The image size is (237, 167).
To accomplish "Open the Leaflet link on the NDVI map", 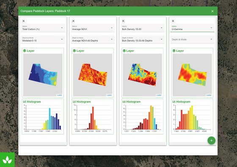I will click(109, 95).
